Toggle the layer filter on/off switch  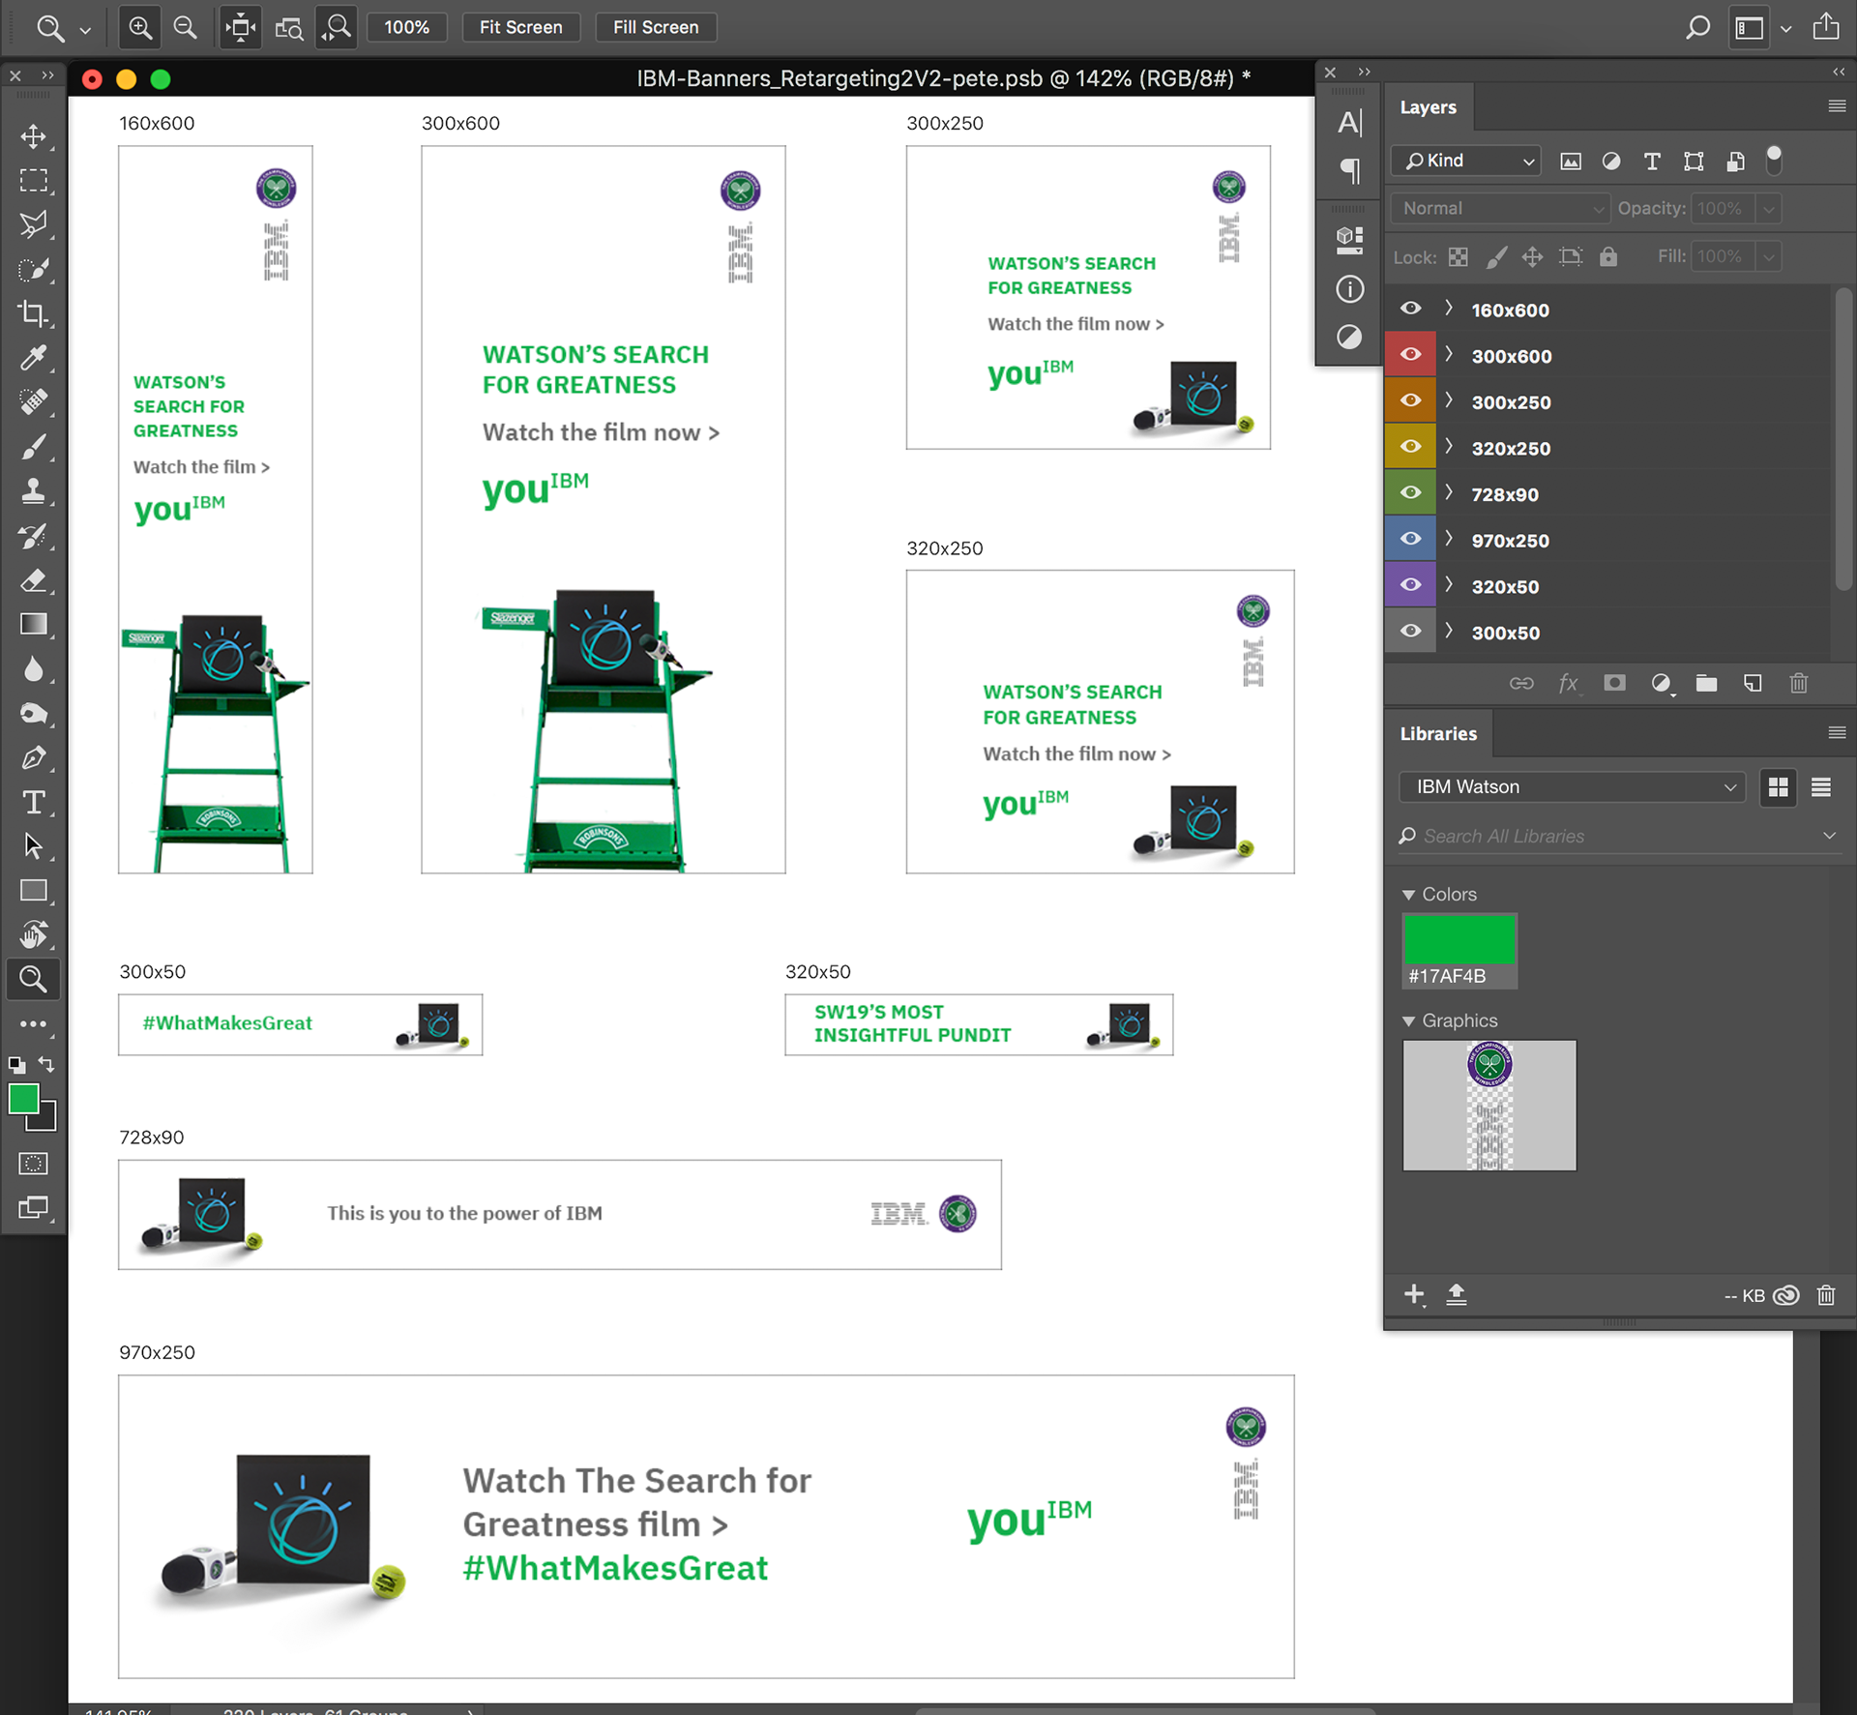1774,160
